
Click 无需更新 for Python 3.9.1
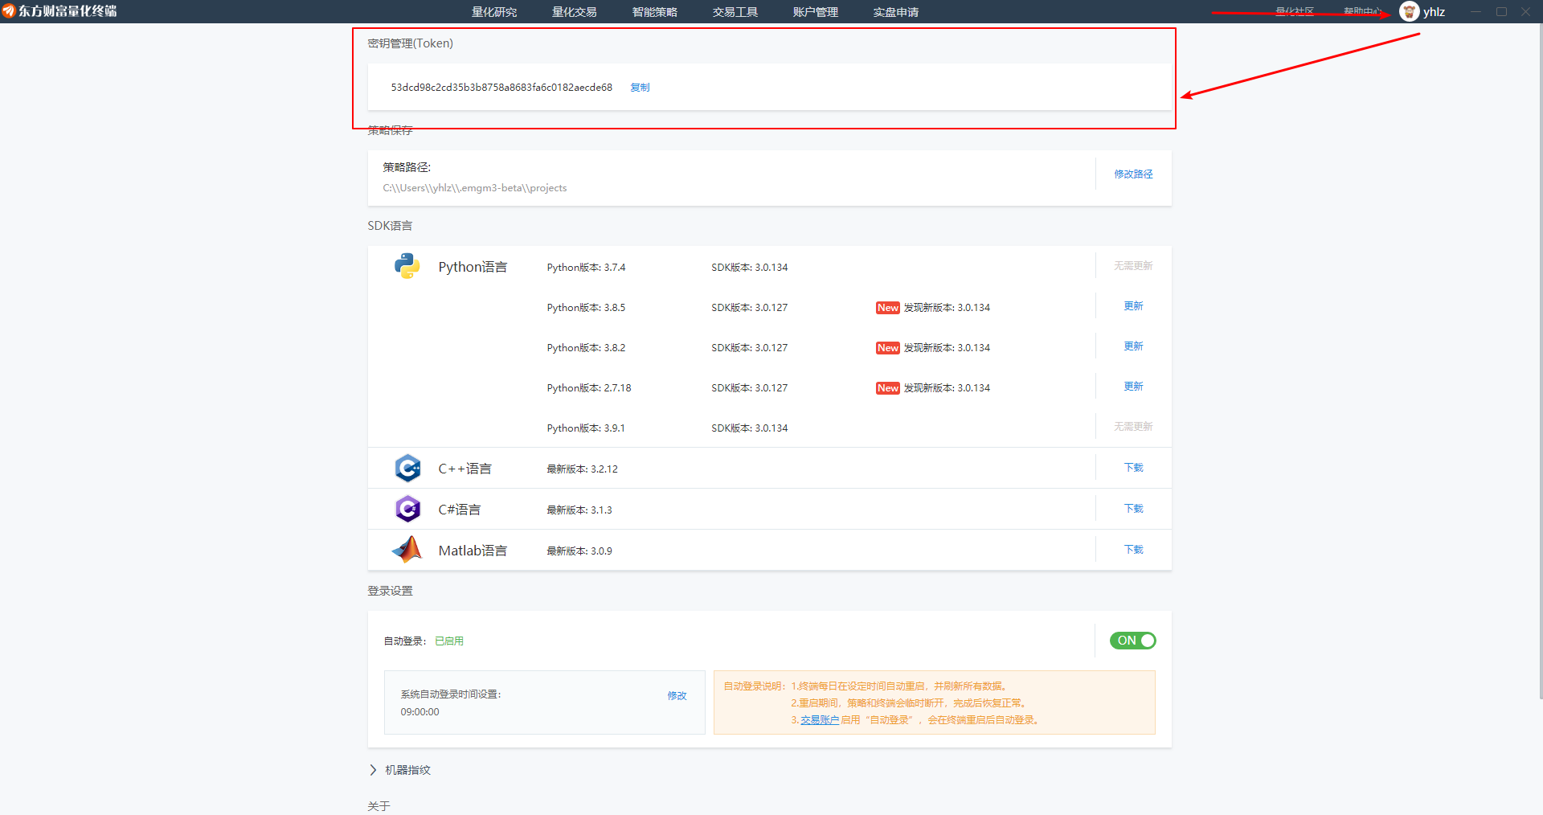[x=1133, y=427]
